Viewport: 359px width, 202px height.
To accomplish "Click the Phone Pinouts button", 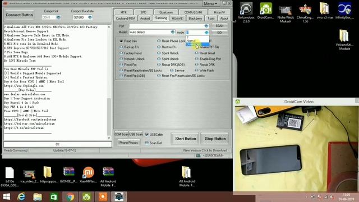I will pos(128,143).
